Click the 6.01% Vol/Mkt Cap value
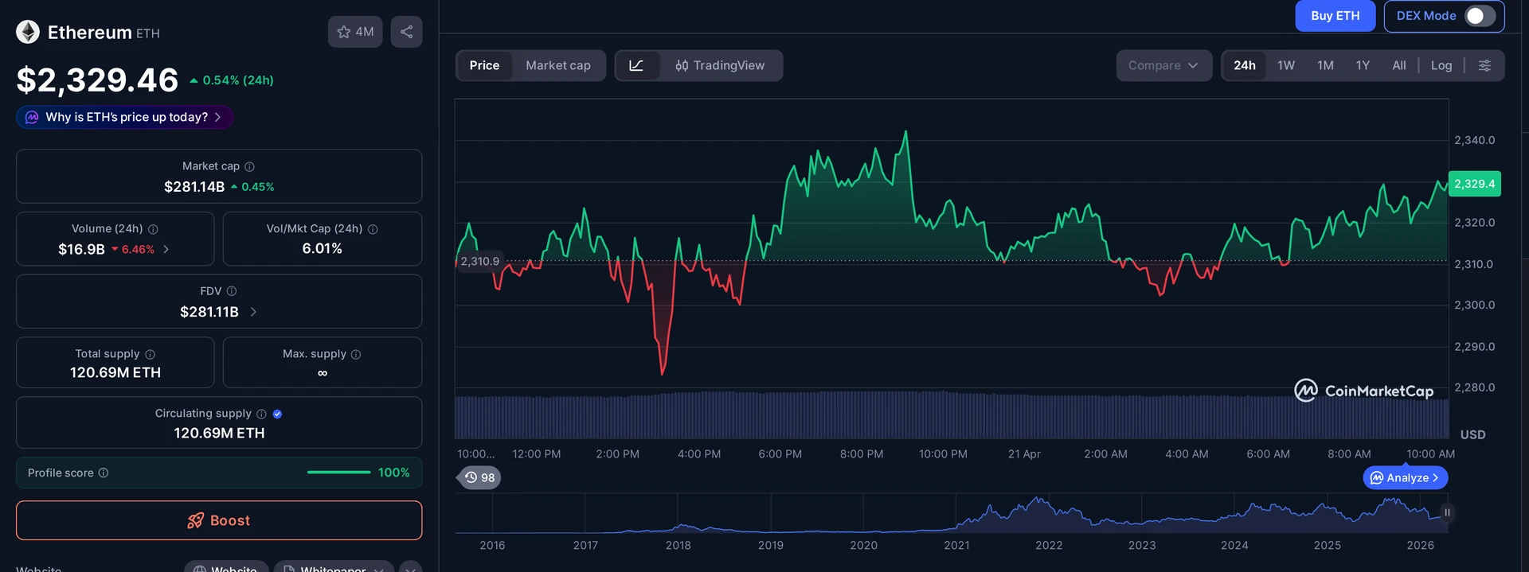 tap(323, 249)
